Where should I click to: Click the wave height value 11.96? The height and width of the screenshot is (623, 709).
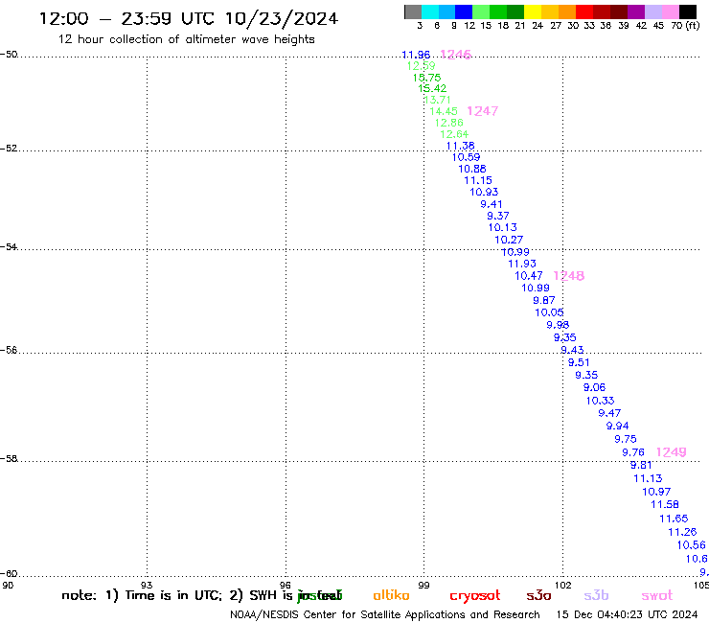pyautogui.click(x=416, y=55)
